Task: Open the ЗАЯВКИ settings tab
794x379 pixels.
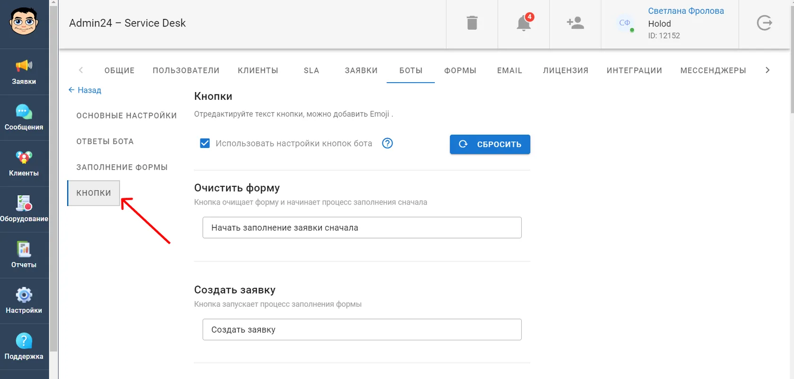Action: (x=361, y=70)
